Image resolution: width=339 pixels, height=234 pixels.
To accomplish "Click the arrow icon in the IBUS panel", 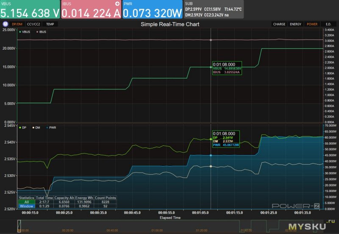I will [x=117, y=4].
